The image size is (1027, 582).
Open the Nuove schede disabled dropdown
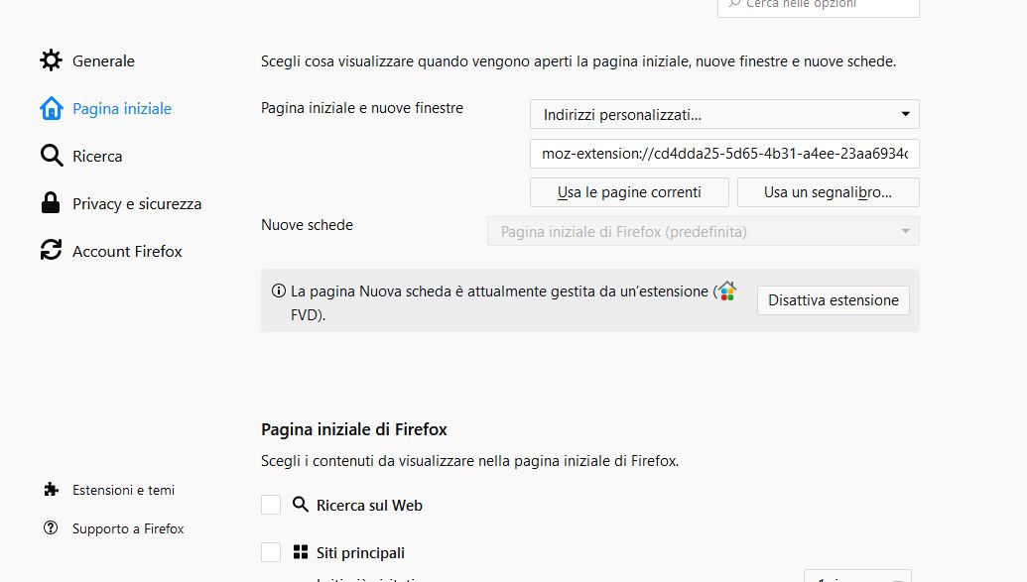click(703, 232)
